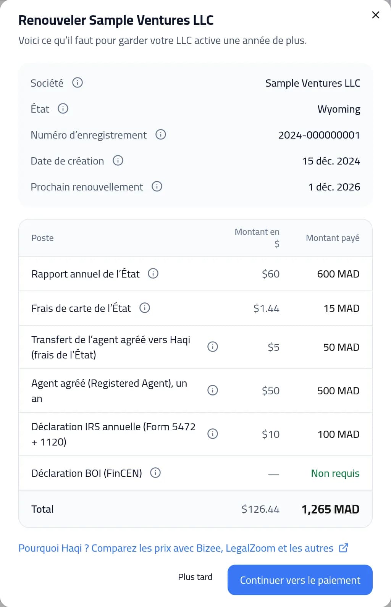Click the info icon beside État

[x=63, y=108]
